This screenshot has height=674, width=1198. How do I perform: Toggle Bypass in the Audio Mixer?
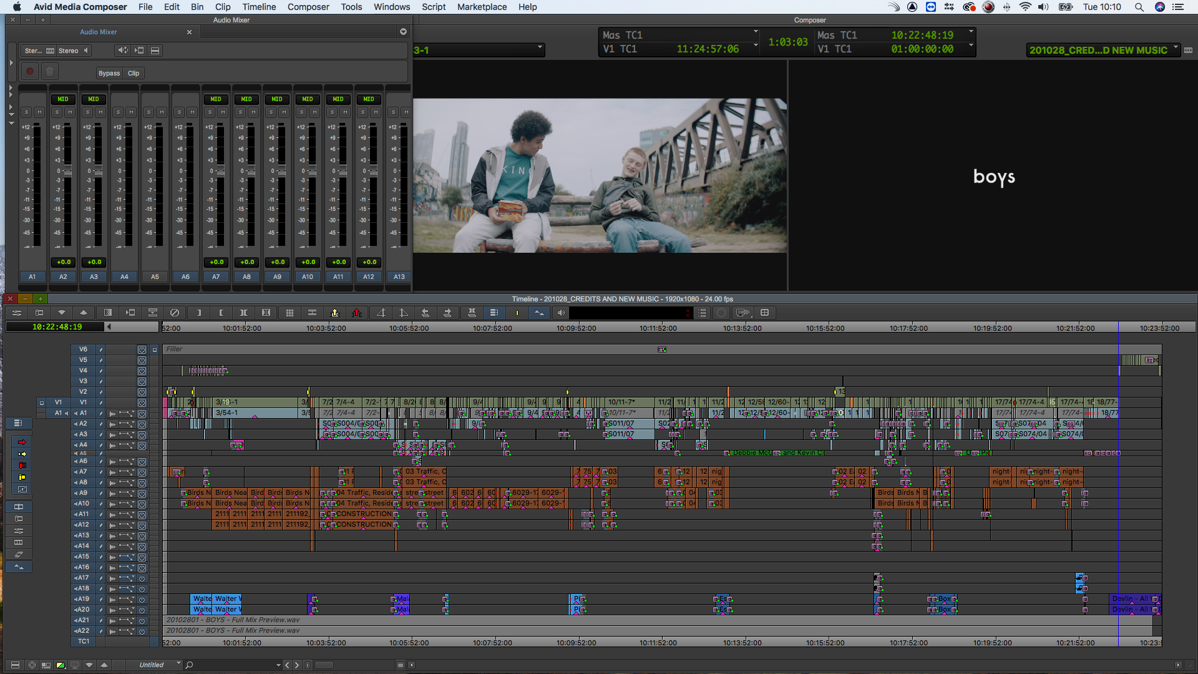(x=109, y=73)
